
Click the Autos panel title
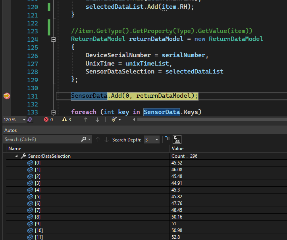tap(10, 130)
